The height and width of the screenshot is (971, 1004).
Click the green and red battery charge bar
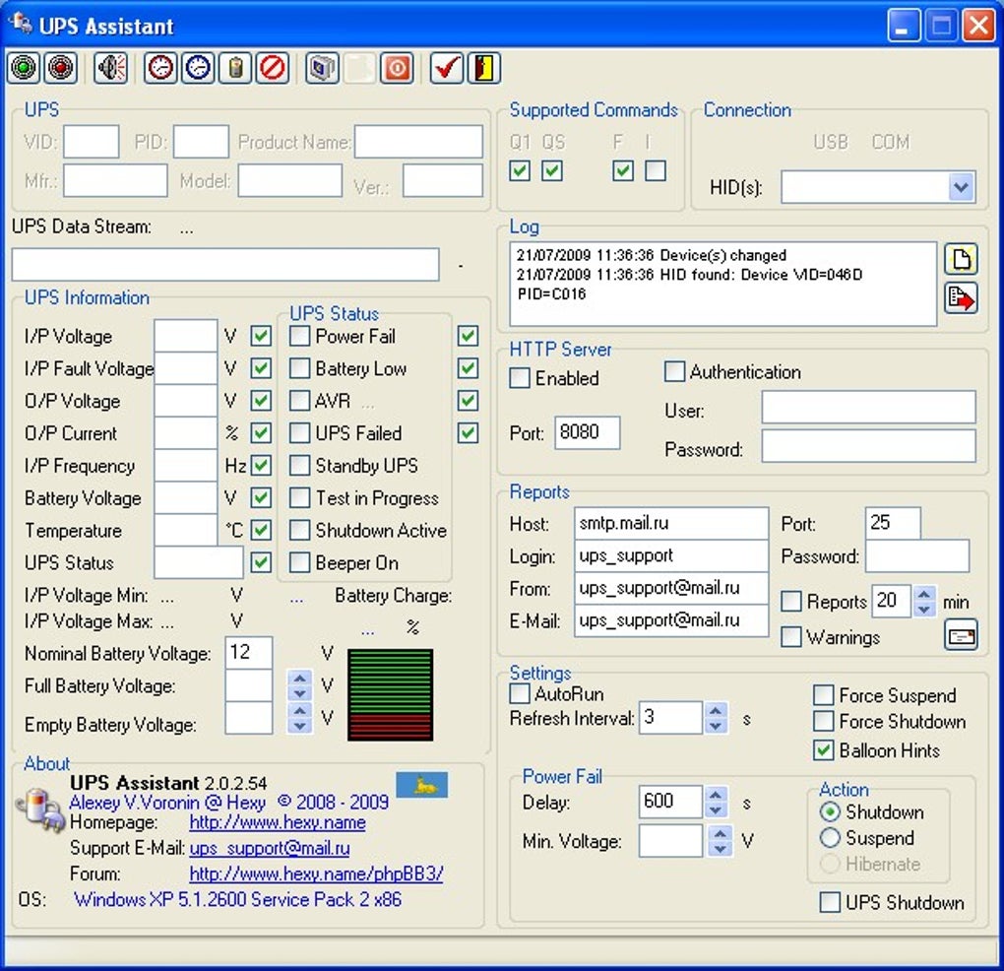click(x=390, y=694)
